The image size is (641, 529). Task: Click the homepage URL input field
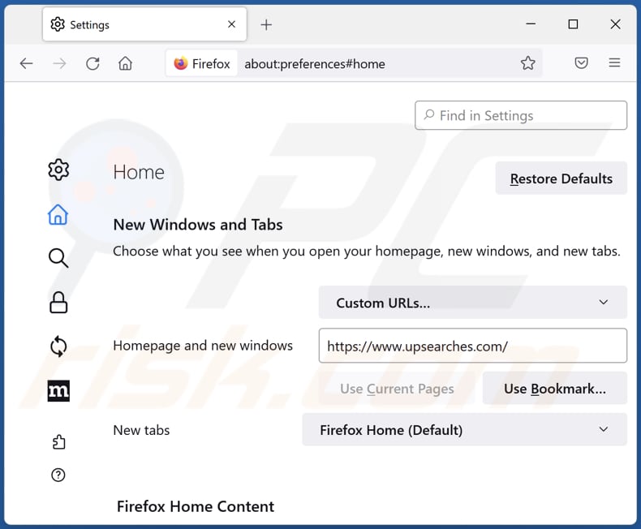(472, 346)
